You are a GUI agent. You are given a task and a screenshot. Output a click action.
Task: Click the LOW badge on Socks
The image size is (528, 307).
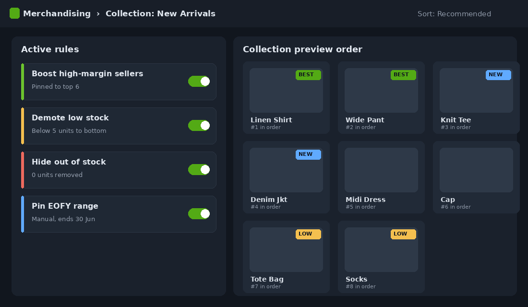click(x=403, y=234)
